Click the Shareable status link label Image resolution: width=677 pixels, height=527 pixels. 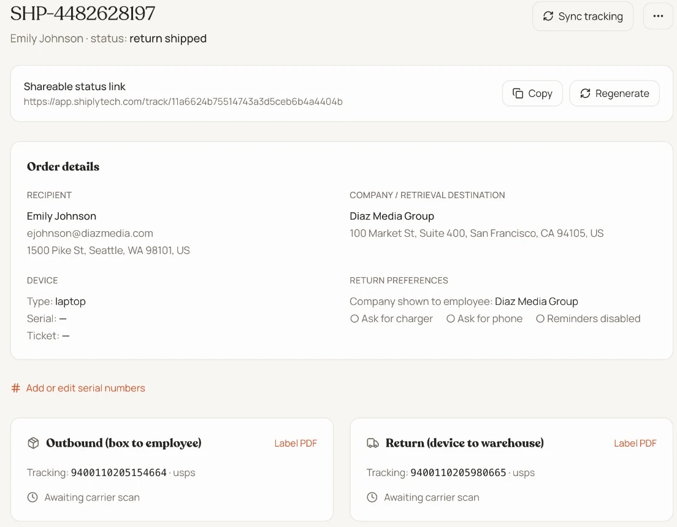[x=75, y=87]
